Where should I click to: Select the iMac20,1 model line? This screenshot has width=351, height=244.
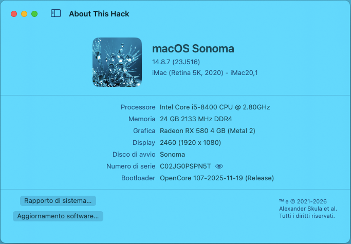(x=205, y=73)
